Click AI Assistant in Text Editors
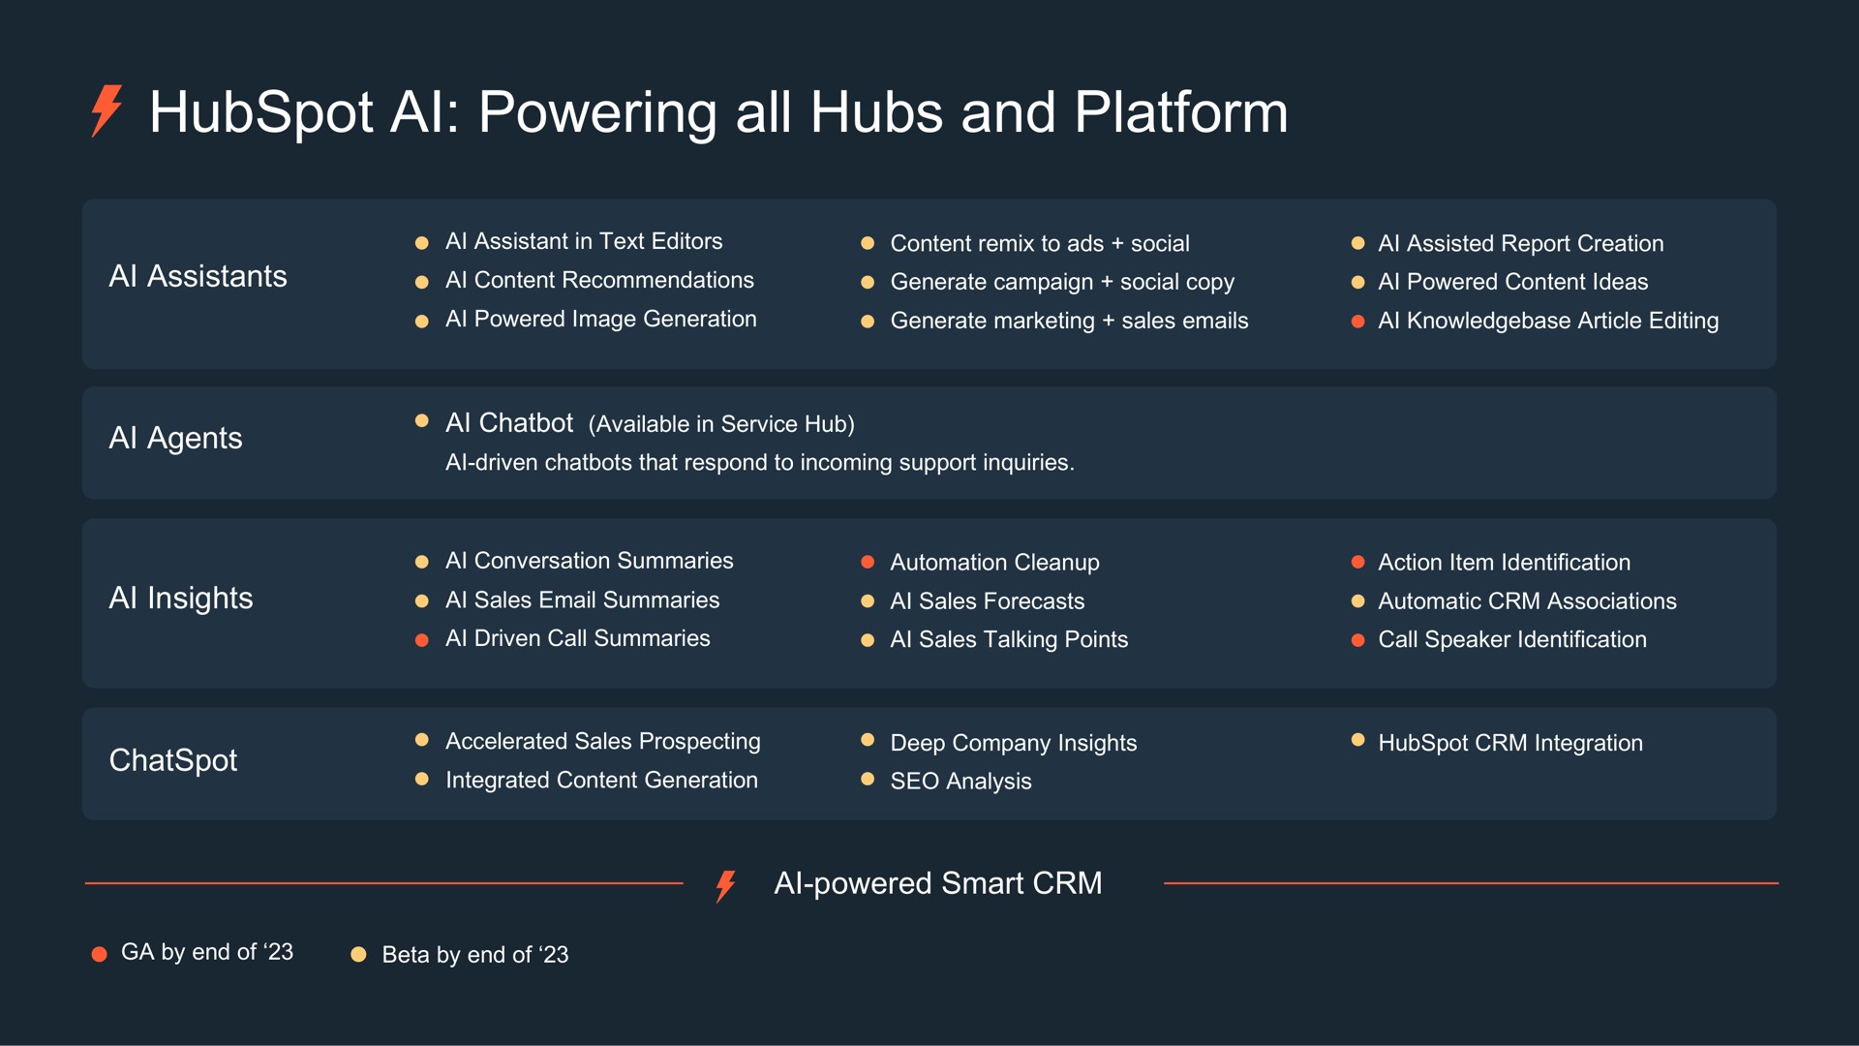1859x1046 pixels. coord(584,241)
